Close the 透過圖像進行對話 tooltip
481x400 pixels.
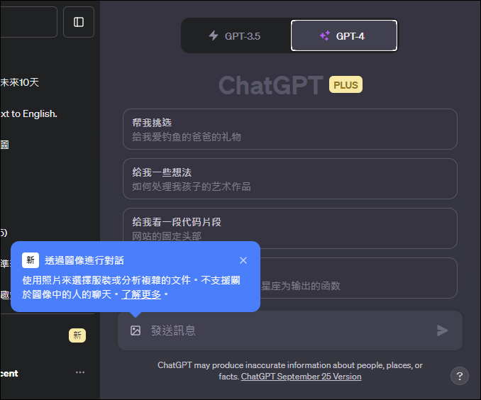pyautogui.click(x=243, y=260)
